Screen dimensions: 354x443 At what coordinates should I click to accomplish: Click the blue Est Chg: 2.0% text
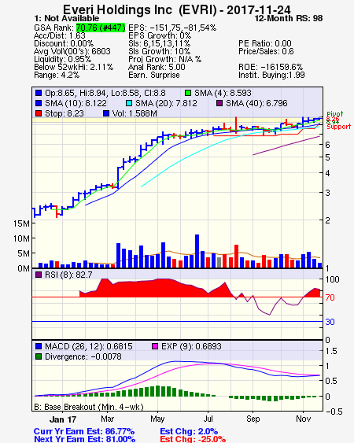189,431
